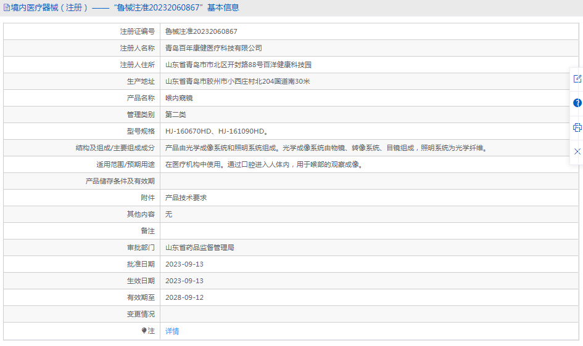The height and width of the screenshot is (346, 583).
Task: Click the 附件 row label
Action: pos(147,198)
